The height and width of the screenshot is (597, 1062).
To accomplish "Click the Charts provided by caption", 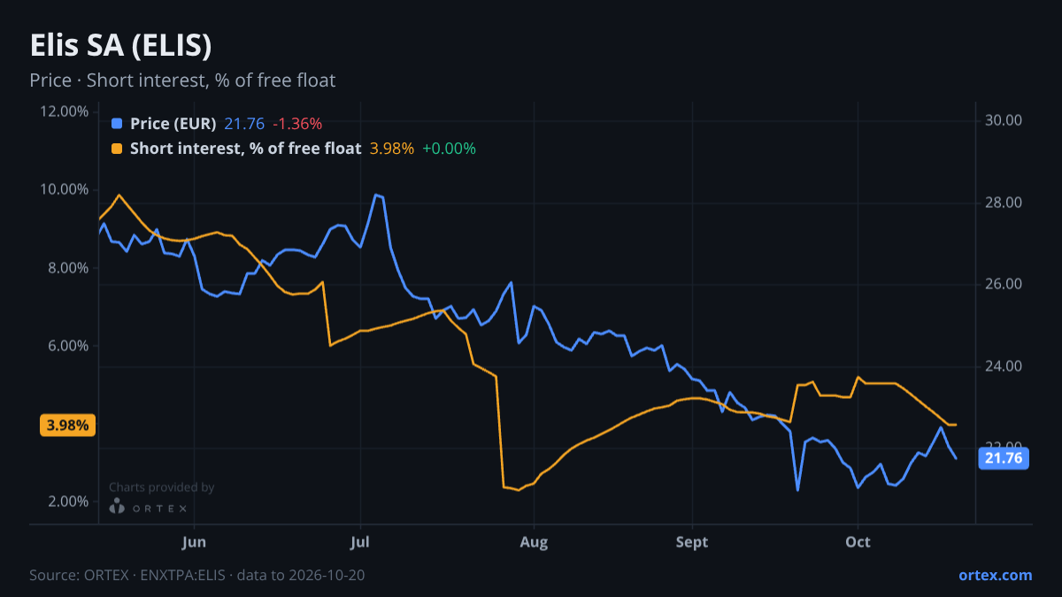I will [x=162, y=487].
